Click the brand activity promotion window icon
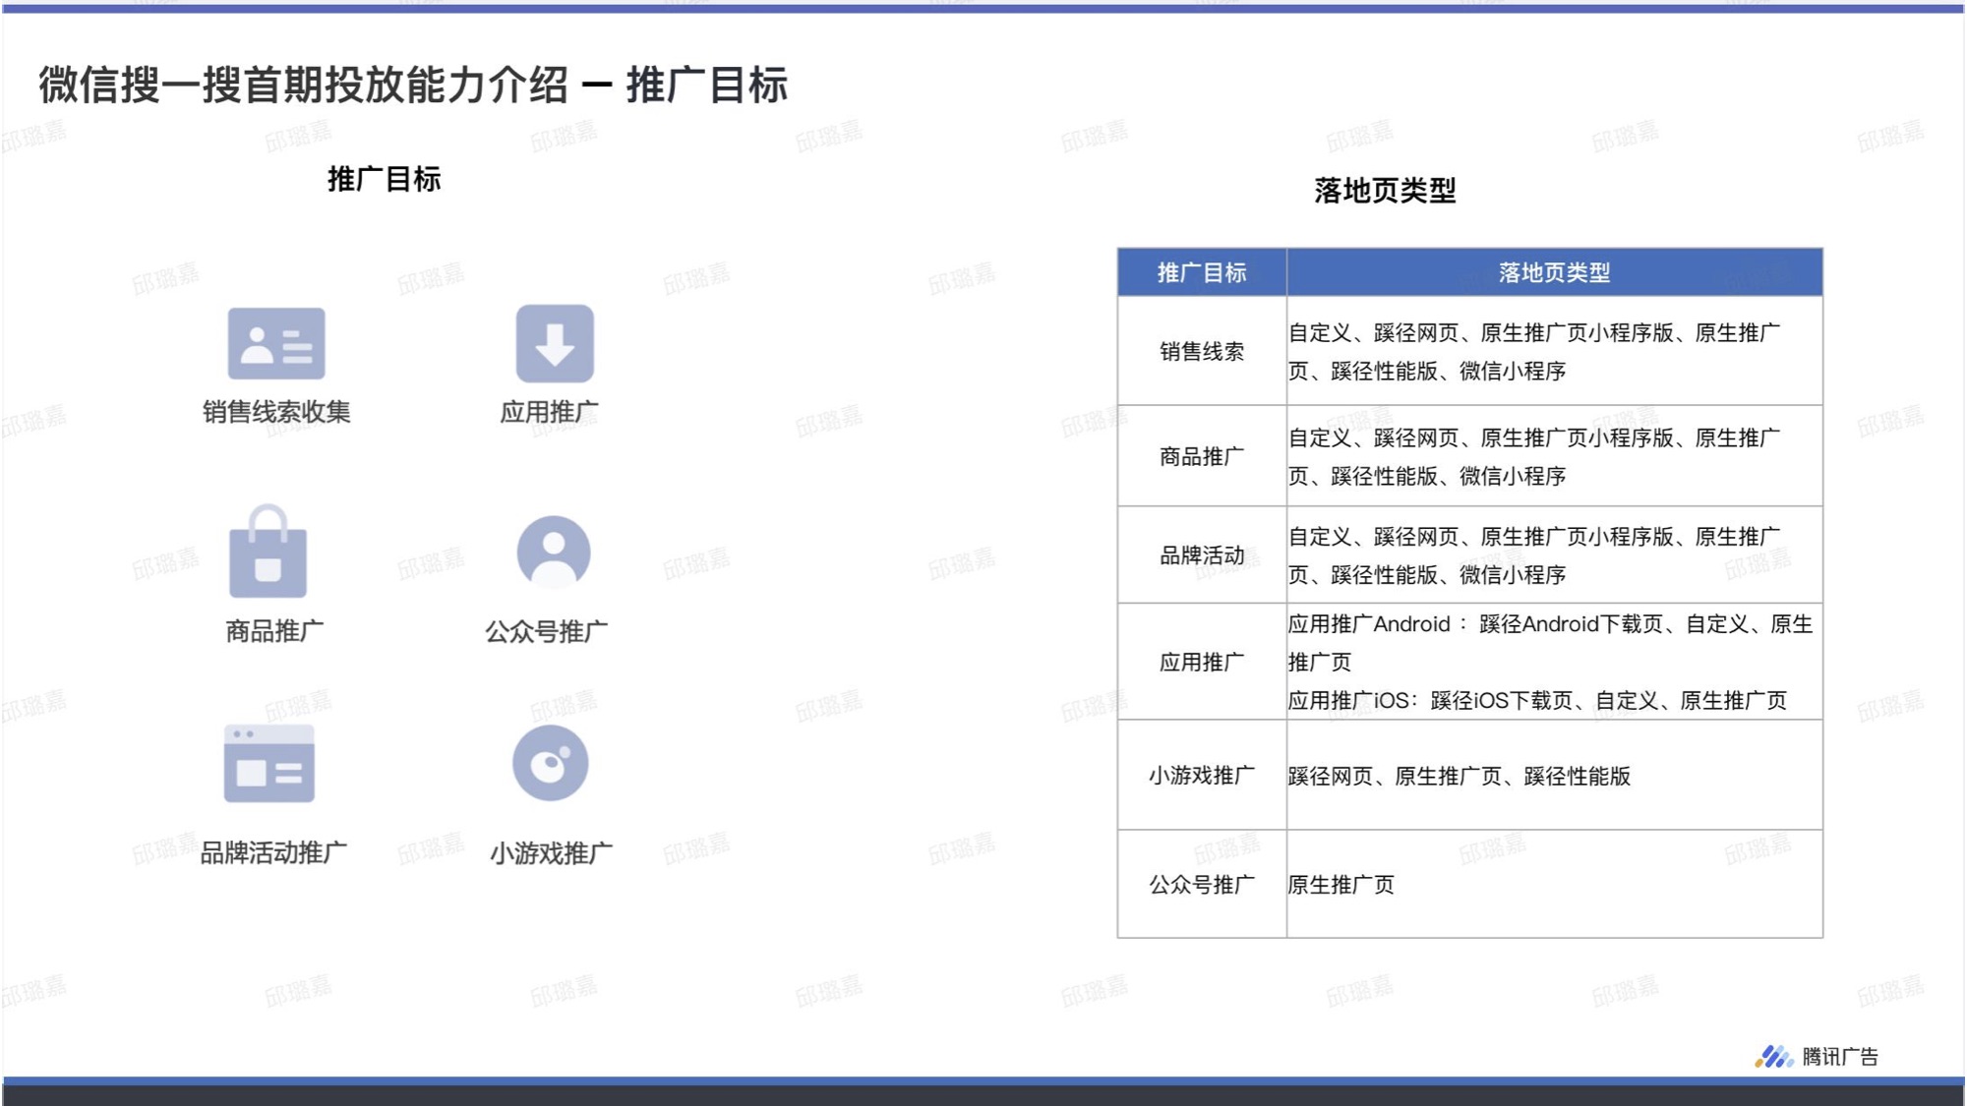The image size is (1967, 1106). [269, 764]
